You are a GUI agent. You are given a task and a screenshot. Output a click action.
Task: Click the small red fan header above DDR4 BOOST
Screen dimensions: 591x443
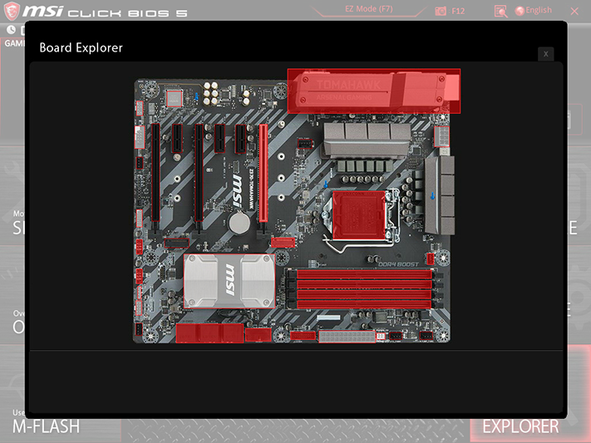coord(431,259)
